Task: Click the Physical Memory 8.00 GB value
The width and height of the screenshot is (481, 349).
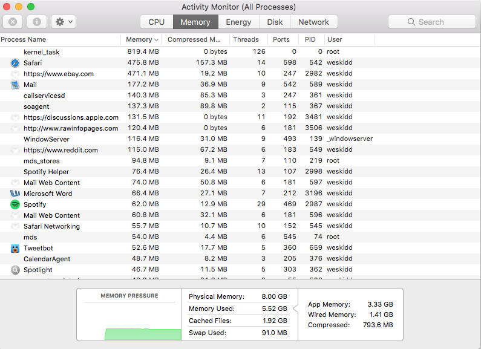Action: click(274, 296)
